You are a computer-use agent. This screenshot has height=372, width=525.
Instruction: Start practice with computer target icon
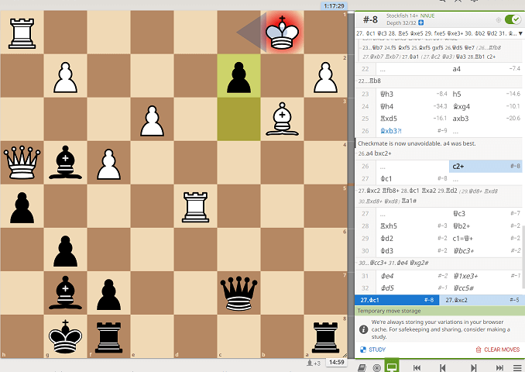point(376,367)
